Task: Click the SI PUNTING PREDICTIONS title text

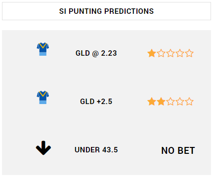Action: click(106, 11)
